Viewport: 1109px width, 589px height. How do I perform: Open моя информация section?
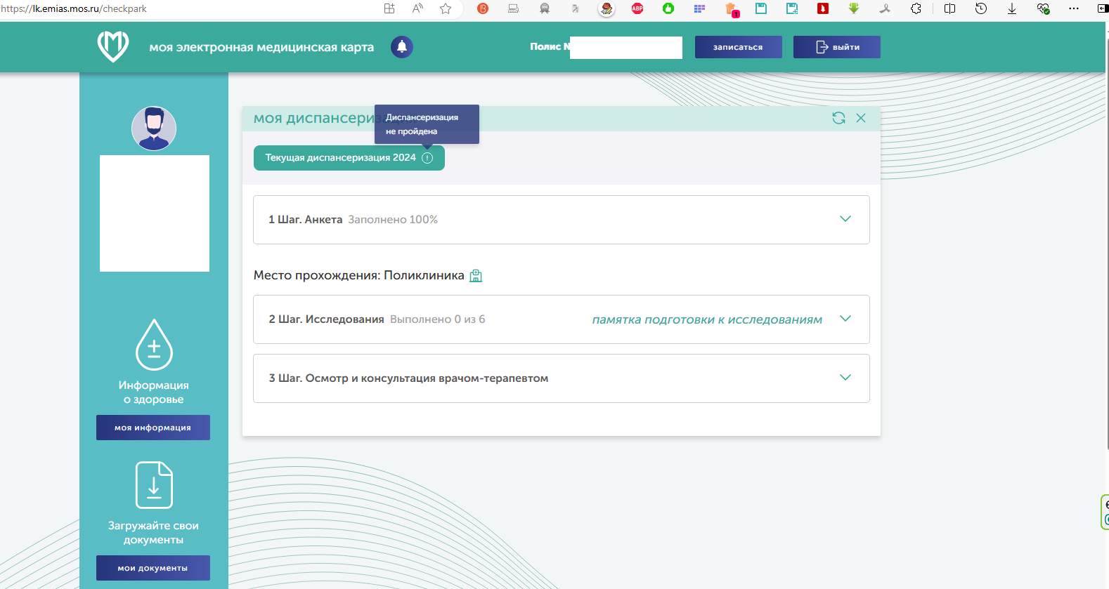[x=153, y=428]
